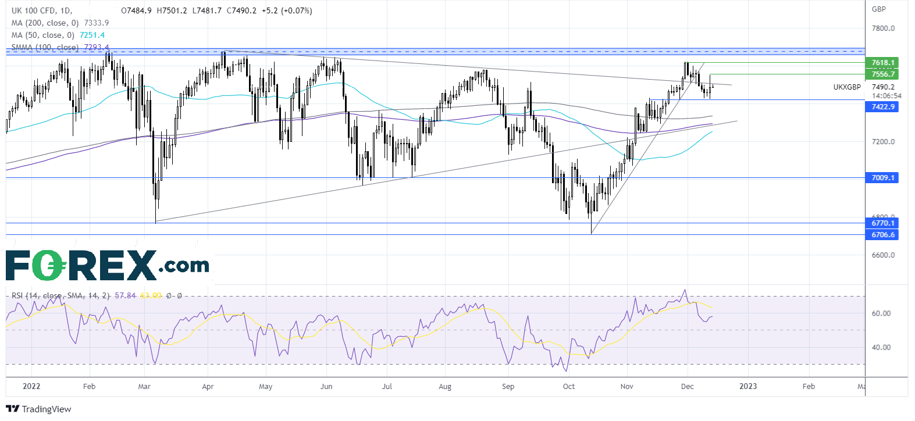Click the 7009.1 price level label
Screen dimensions: 915x421
click(882, 177)
